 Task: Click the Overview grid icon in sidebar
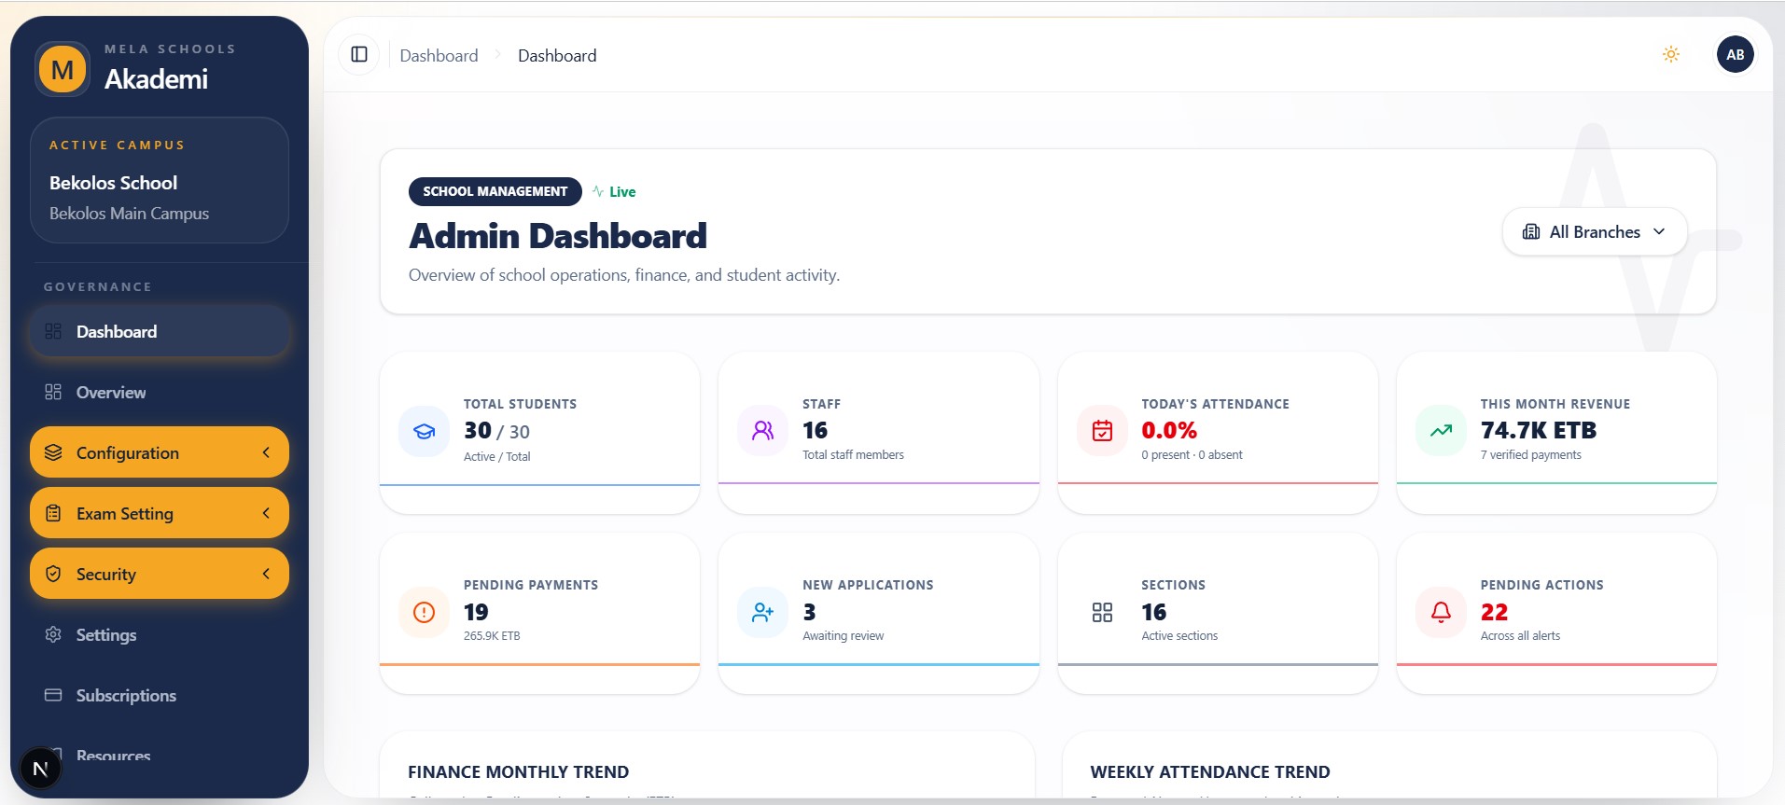(53, 392)
